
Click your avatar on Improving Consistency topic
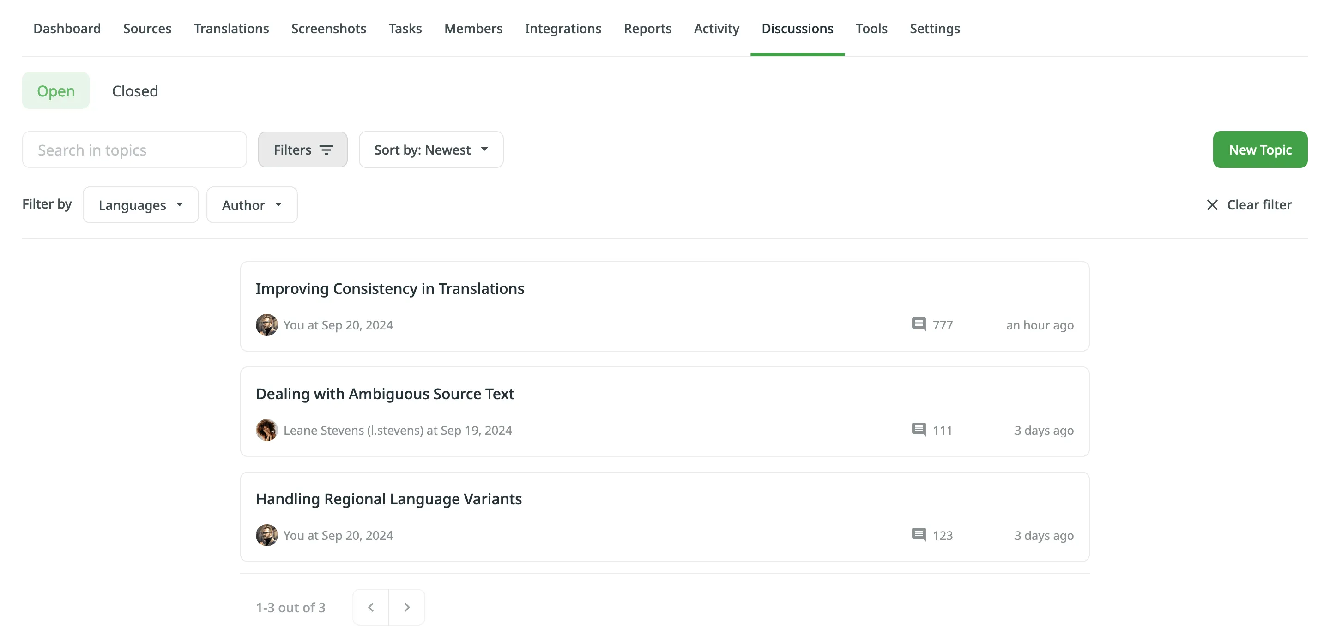[266, 325]
